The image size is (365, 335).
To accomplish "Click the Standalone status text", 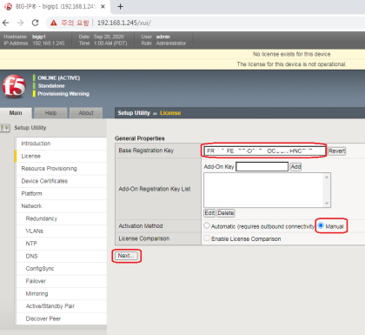I will [51, 86].
